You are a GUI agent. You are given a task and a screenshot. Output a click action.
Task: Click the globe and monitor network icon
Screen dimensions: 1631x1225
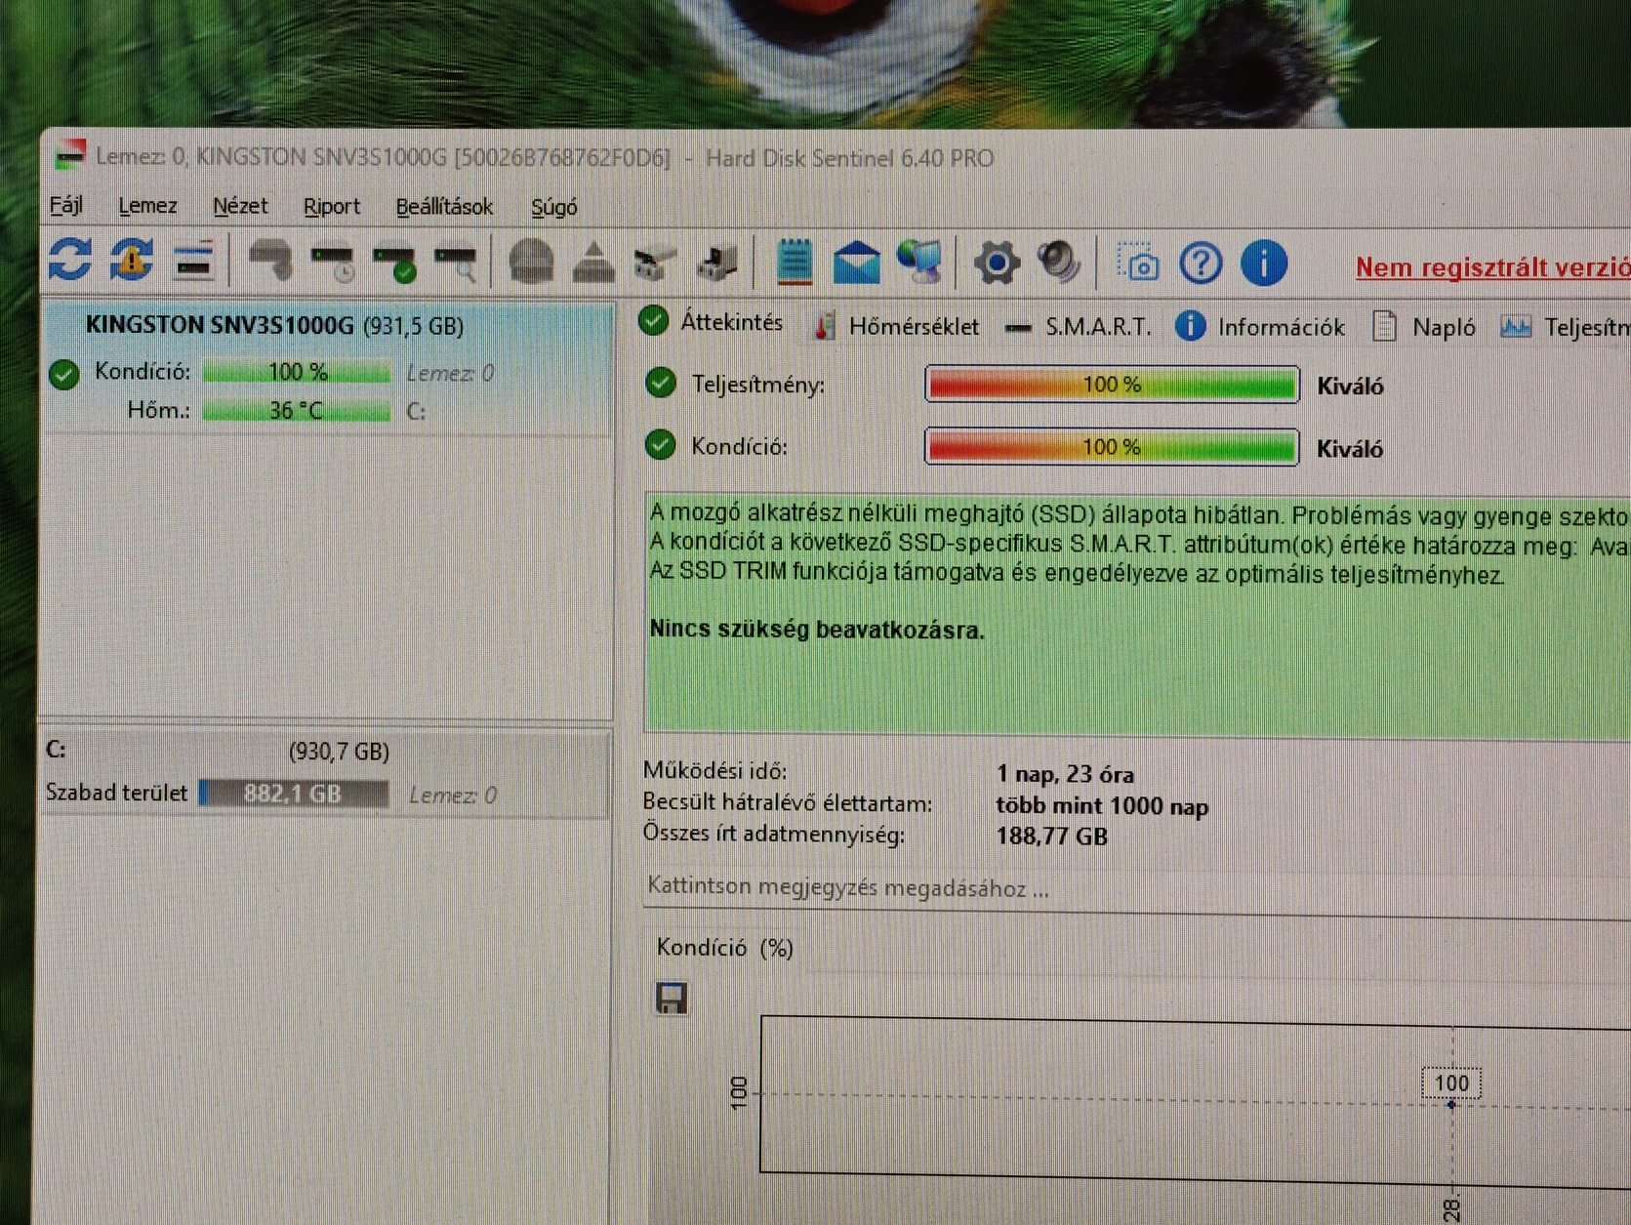tap(919, 263)
